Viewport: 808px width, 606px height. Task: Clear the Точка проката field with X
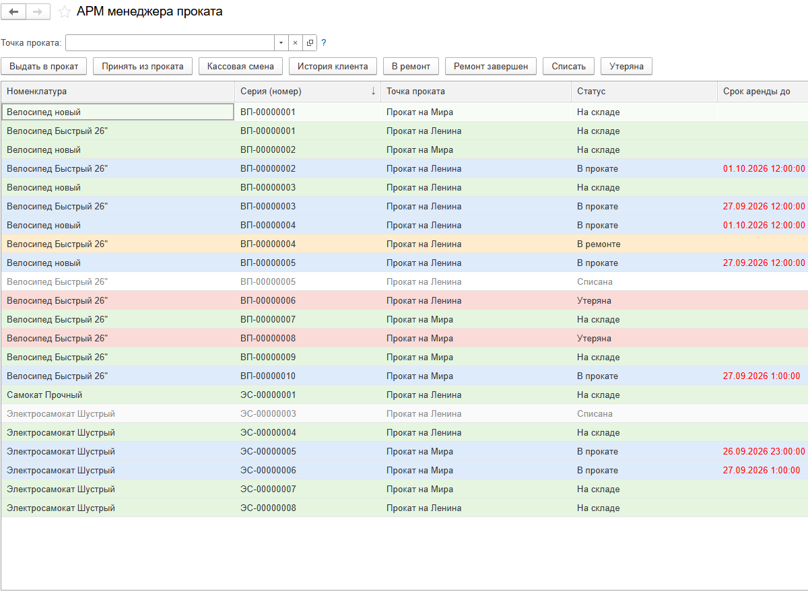pyautogui.click(x=295, y=42)
